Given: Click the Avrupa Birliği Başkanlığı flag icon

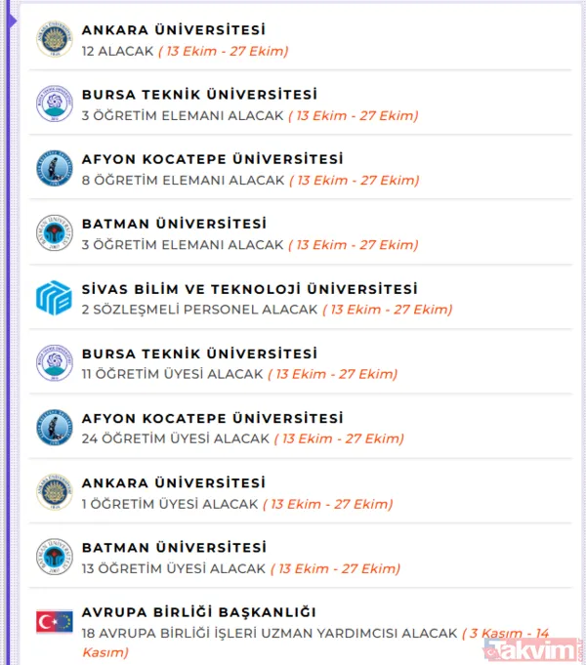Looking at the screenshot, I should [55, 621].
